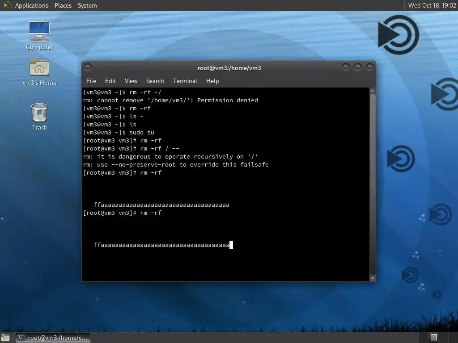The width and height of the screenshot is (458, 343).
Task: Click the terminal vertical scrollbar track
Action: (x=373, y=184)
